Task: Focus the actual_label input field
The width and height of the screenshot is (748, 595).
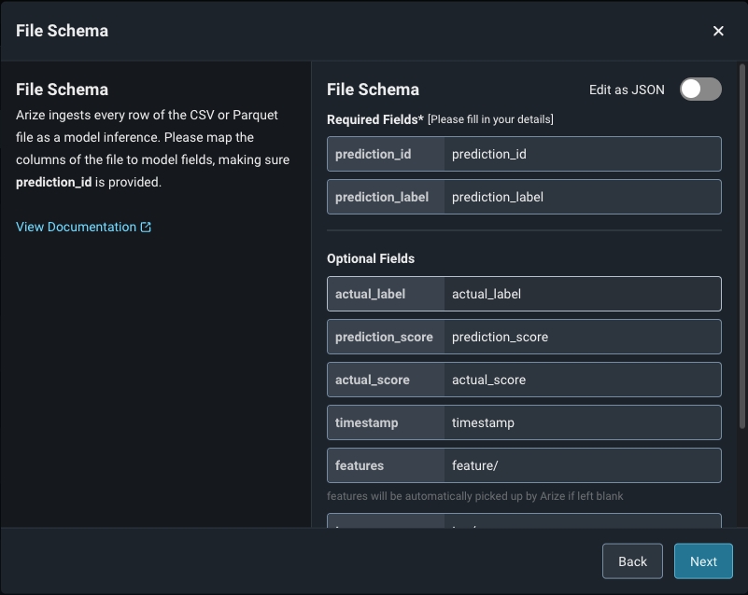Action: 582,294
